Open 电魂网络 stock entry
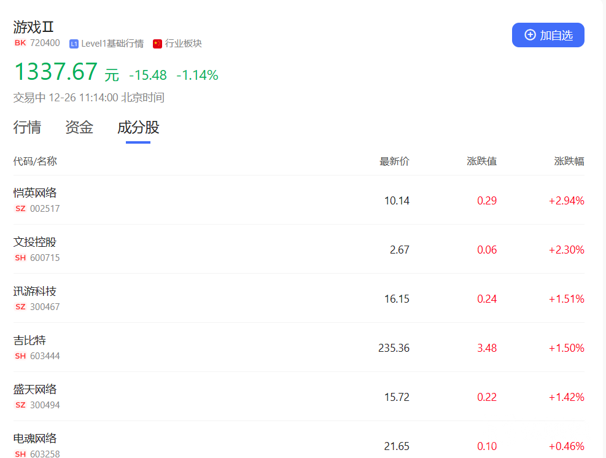Screen dimensions: 606x458 point(35,438)
